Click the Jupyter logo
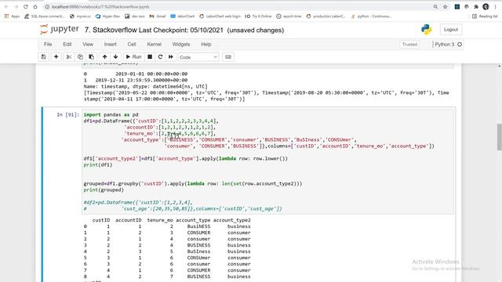Image resolution: width=502 pixels, height=282 pixels. (60, 30)
